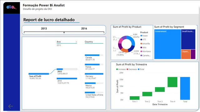
Task: Click the DIO logo
Action: click(x=12, y=7)
